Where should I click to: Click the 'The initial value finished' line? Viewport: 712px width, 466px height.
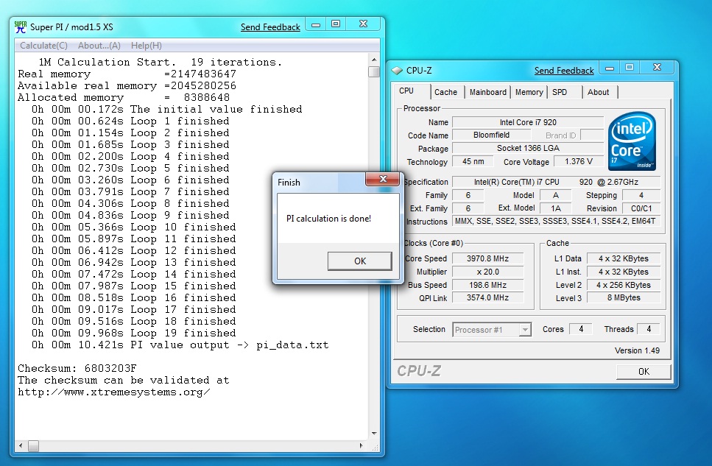(x=166, y=110)
